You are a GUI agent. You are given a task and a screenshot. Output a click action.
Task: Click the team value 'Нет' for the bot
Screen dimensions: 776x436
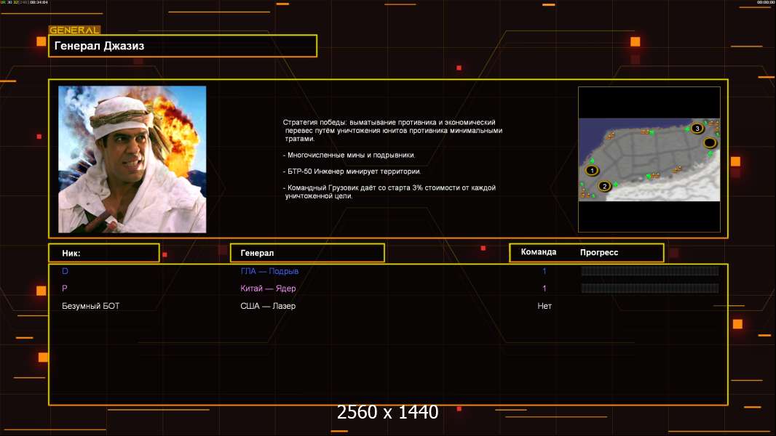545,306
